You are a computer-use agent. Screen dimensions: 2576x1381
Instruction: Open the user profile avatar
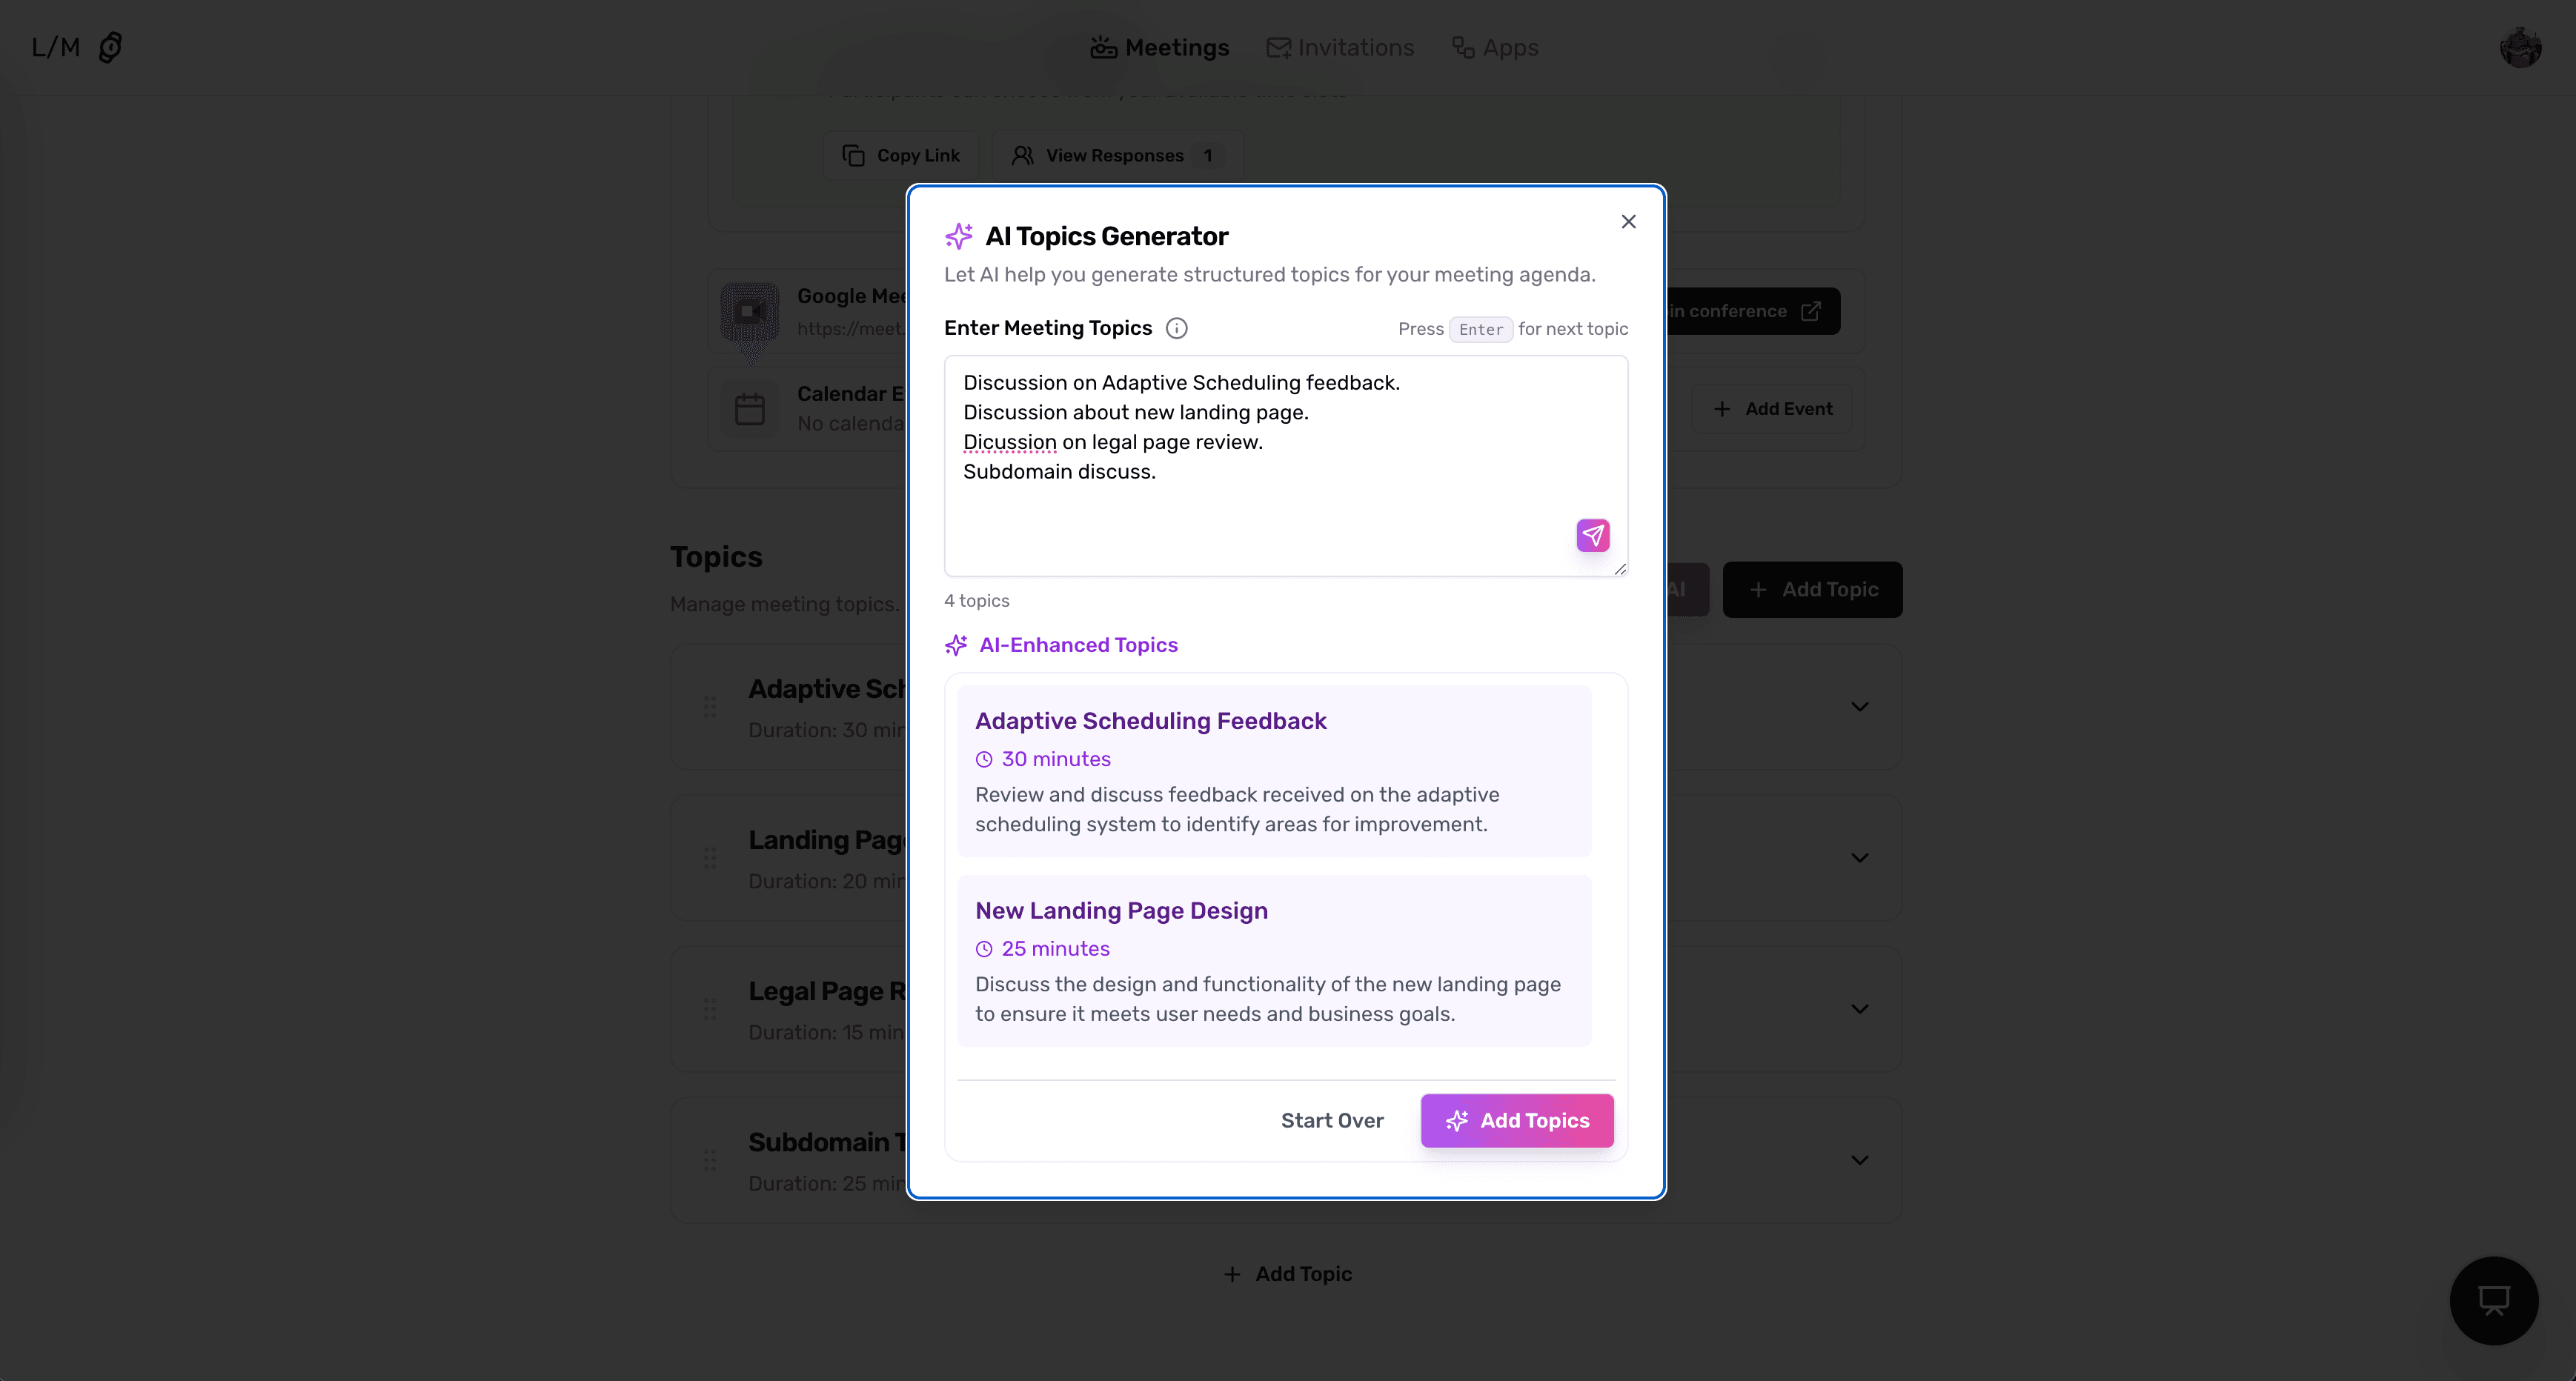click(x=2521, y=48)
